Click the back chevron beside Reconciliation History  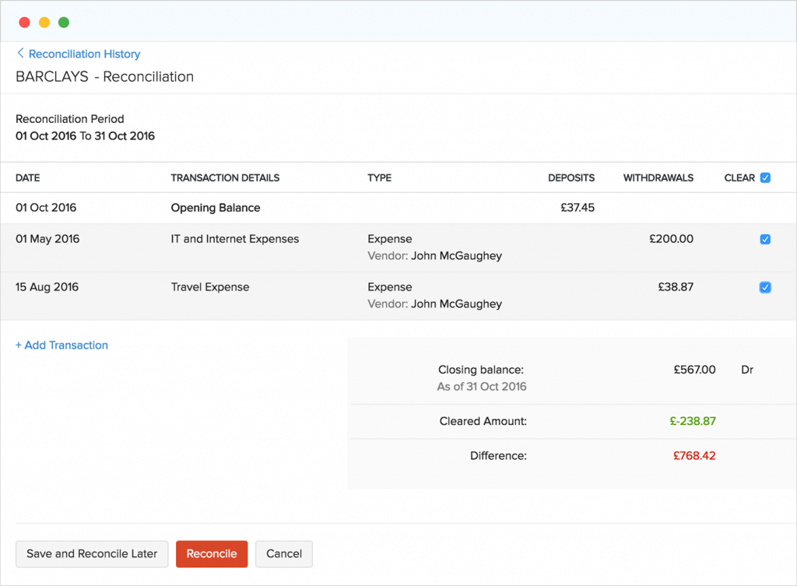point(20,54)
